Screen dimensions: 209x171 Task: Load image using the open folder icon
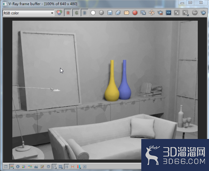(x=126, y=13)
